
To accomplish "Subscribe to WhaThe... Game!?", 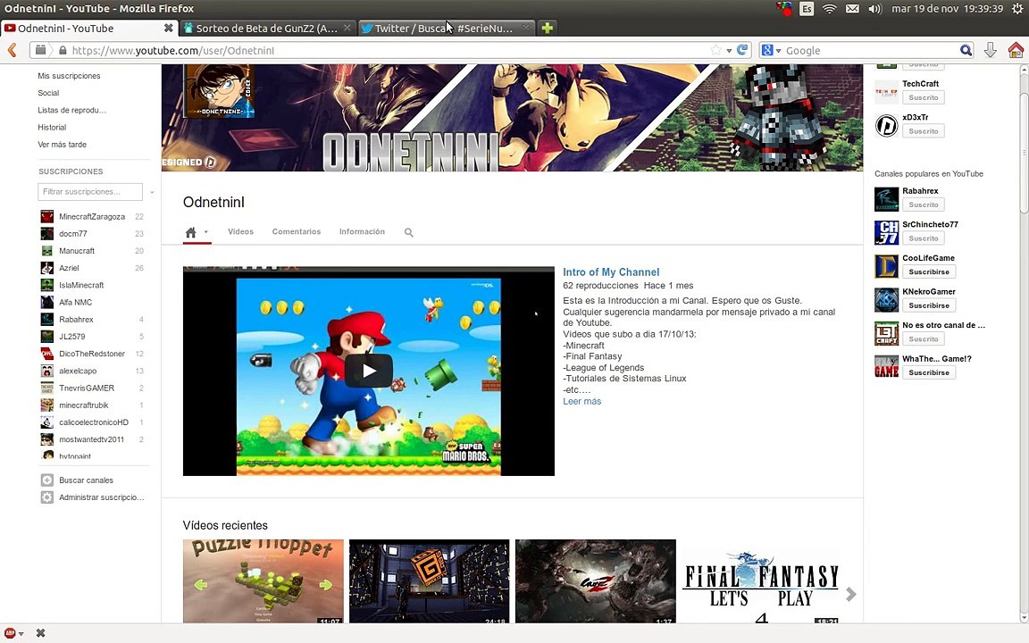I will [x=929, y=372].
